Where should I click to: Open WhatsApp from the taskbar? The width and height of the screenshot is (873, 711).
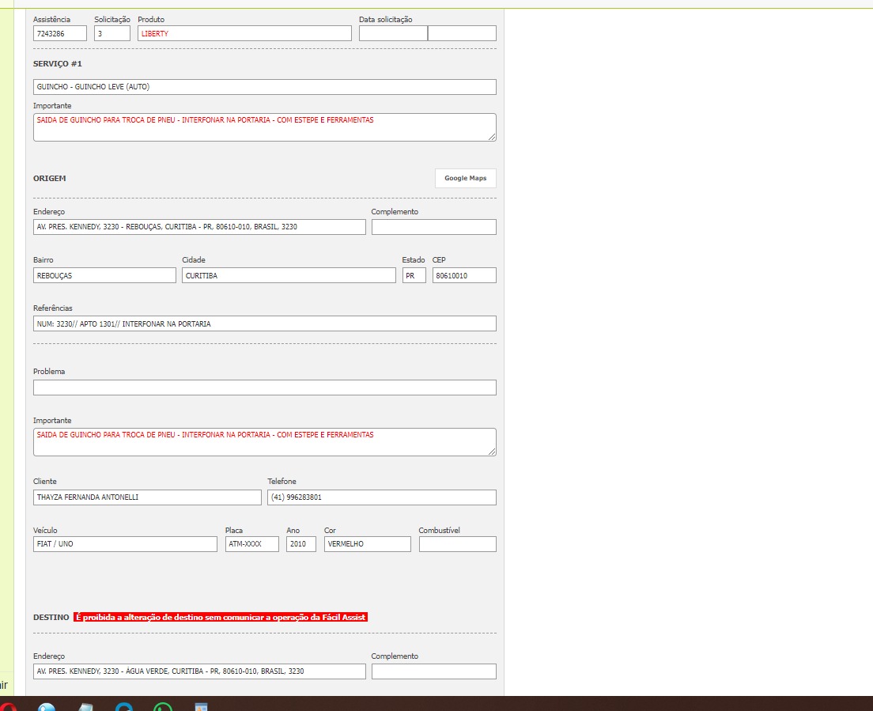click(x=163, y=706)
